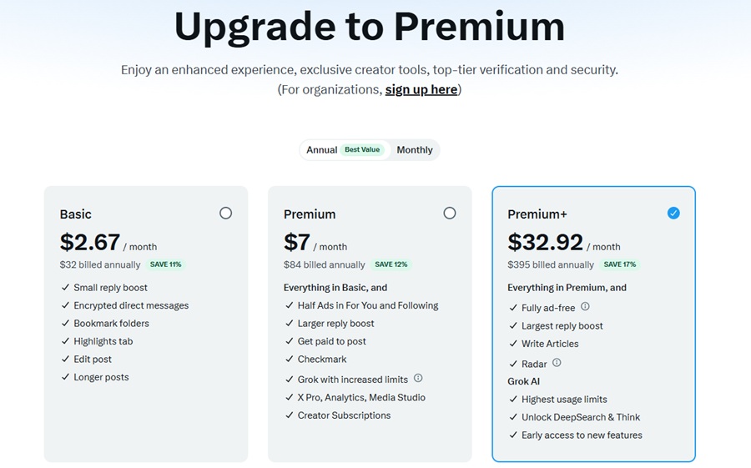This screenshot has height=468, width=751.
Task: Open info icon for Grok with increased limits
Action: (x=418, y=378)
